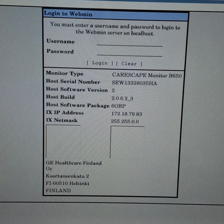Focus the Password input field
Screen dimensions: 224x224
click(x=129, y=53)
